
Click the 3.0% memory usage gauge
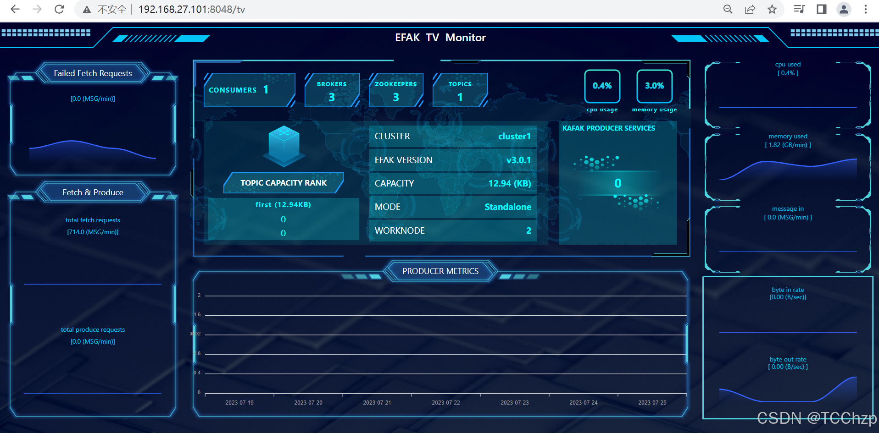click(x=655, y=86)
